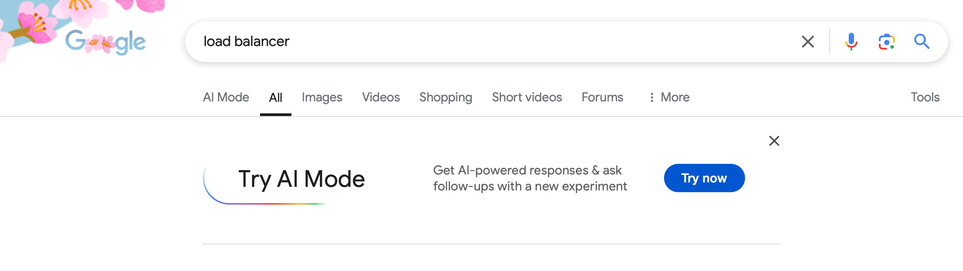Click the rainbow gradient accent under Try AI Mode
The width and height of the screenshot is (963, 271).
coord(266,204)
